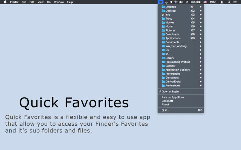Click the US flag input source
Image resolution: width=241 pixels, height=150 pixels.
click(205, 2)
